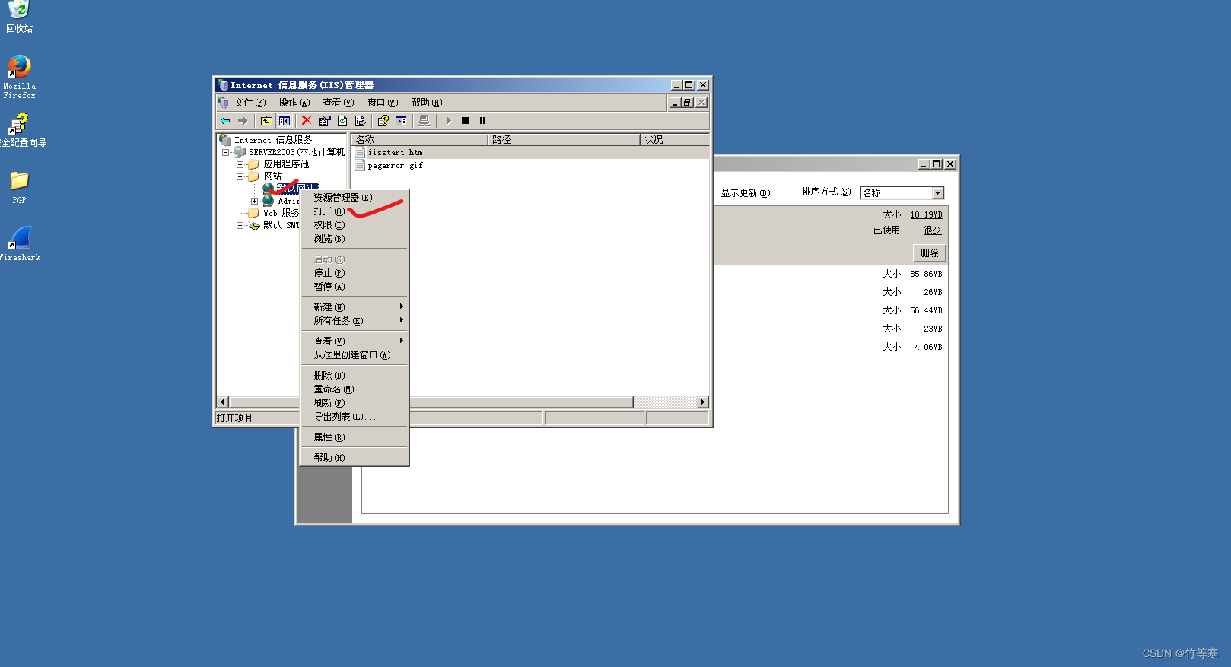Click the iisstart.htm file icon

(360, 153)
